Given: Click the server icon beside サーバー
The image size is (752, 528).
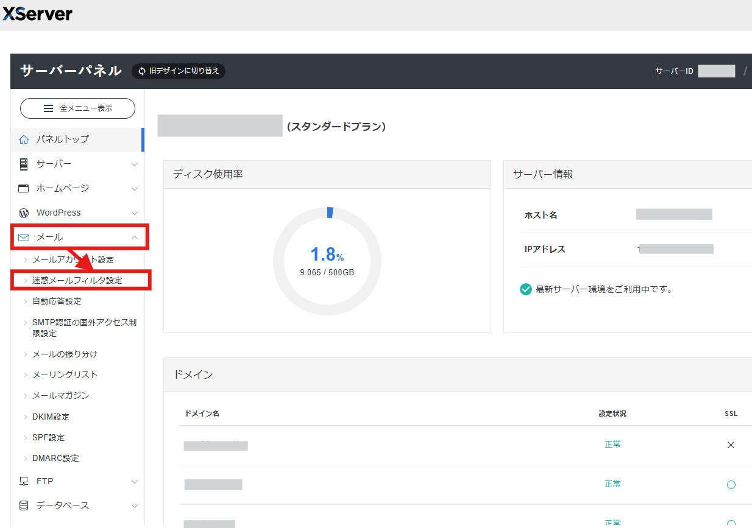Looking at the screenshot, I should click(24, 164).
